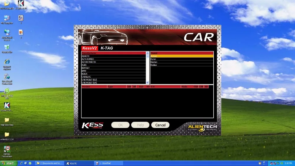295x166 pixels.
Task: Click the manufacturer list scroll down arrow
Action: tap(147, 83)
